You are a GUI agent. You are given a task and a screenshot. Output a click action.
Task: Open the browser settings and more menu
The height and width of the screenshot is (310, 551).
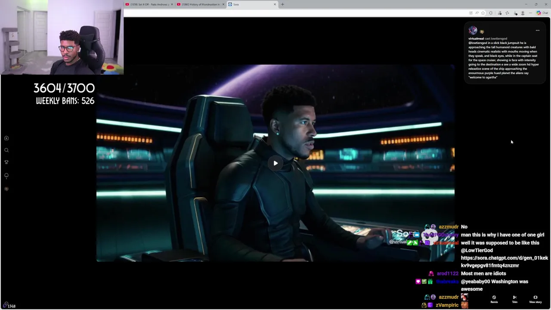tap(530, 13)
